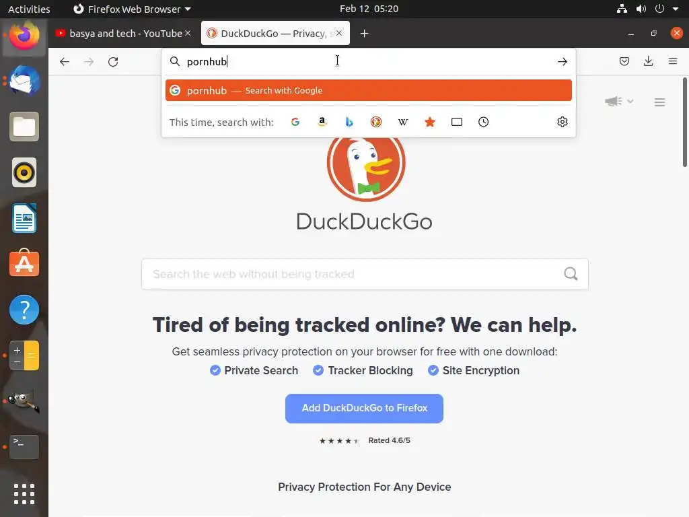Click the DuckDuckGo web search field

365,274
